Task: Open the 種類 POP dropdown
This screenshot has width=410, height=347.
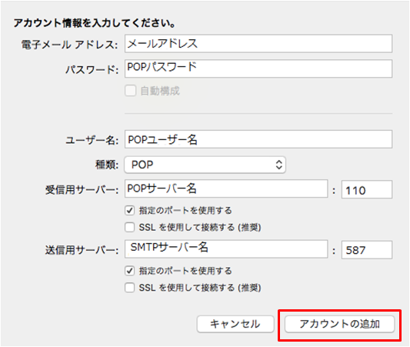Action: pos(205,165)
